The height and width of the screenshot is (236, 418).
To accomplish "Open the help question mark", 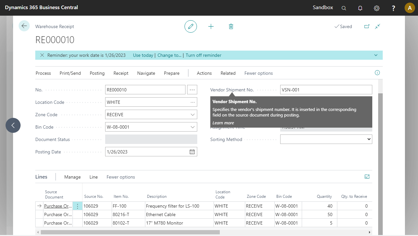I will coord(394,8).
